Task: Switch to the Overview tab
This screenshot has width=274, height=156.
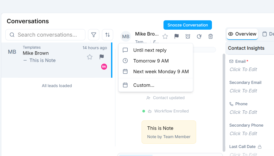Action: pyautogui.click(x=242, y=34)
